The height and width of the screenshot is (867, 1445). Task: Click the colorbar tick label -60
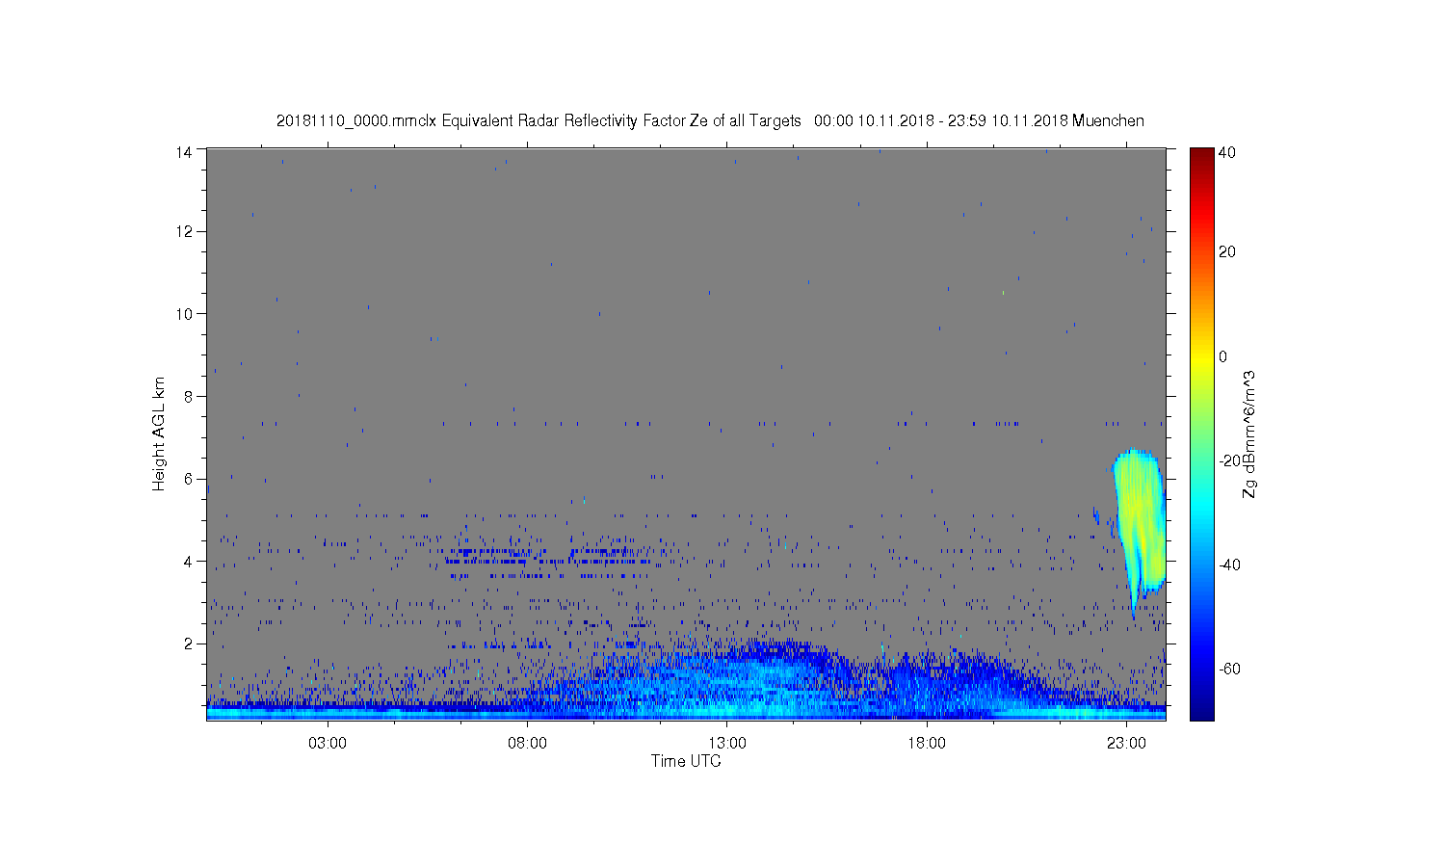(x=1228, y=669)
